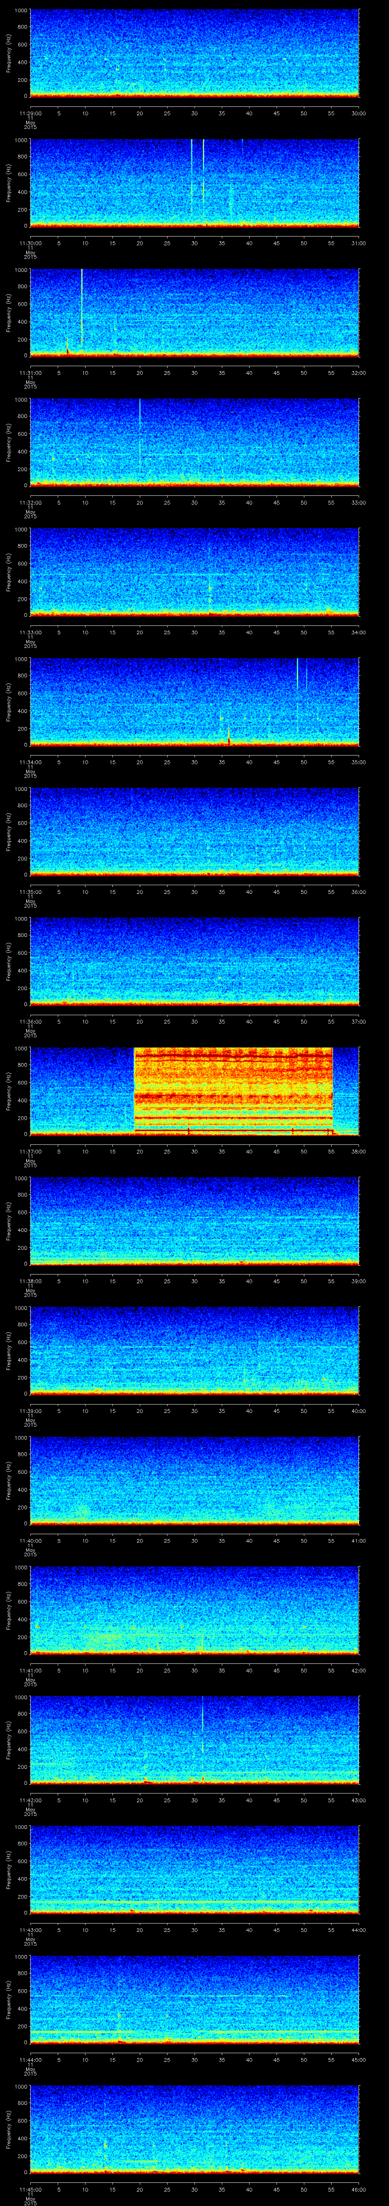Click the 11:42:00 time label
389x2206 pixels.
[30, 1800]
